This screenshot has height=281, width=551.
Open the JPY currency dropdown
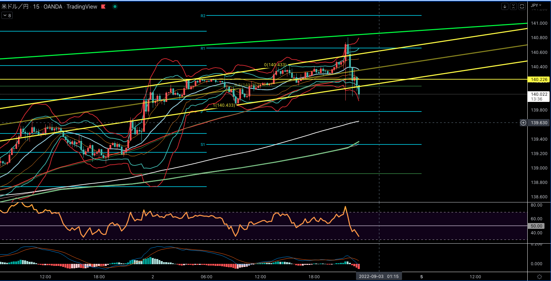[536, 5]
